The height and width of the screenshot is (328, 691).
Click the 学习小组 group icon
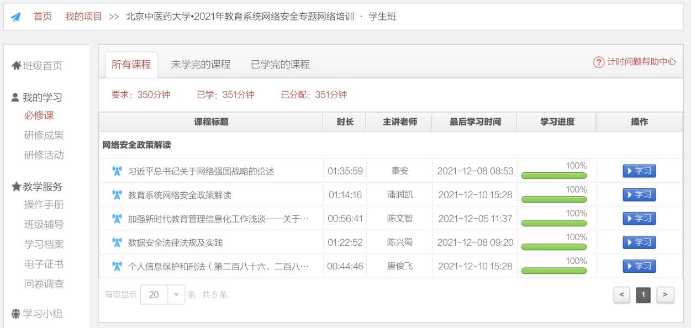[16, 314]
